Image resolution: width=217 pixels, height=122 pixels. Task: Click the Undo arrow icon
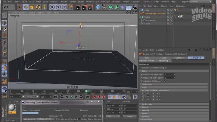click(6, 7)
